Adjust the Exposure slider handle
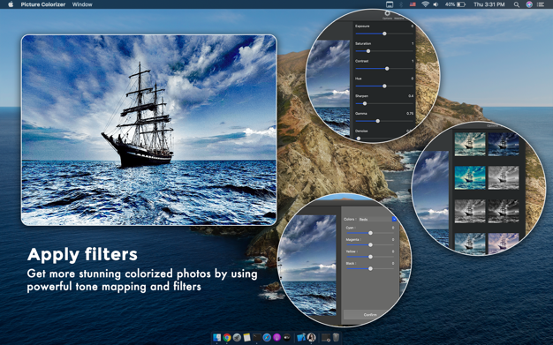 click(384, 34)
